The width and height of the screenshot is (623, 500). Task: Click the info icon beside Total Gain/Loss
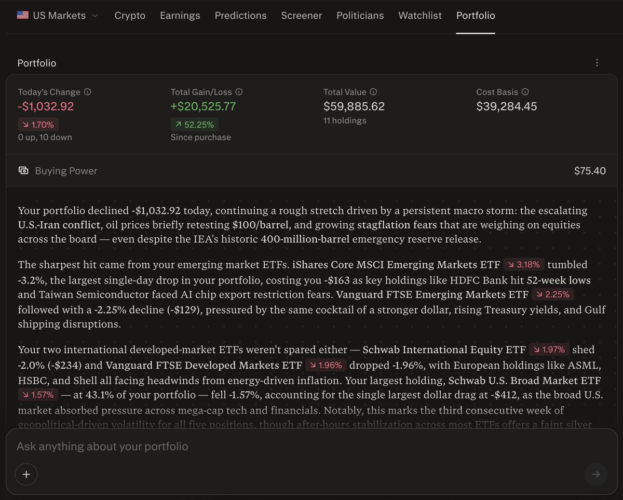click(239, 92)
